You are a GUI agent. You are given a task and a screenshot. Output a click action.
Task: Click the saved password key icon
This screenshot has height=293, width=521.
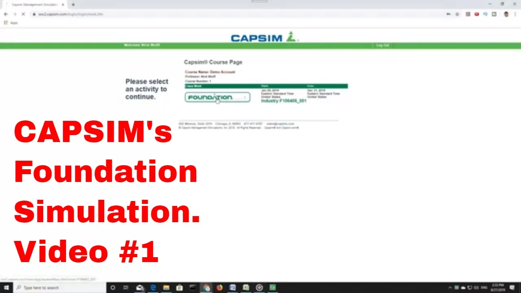[x=448, y=14]
